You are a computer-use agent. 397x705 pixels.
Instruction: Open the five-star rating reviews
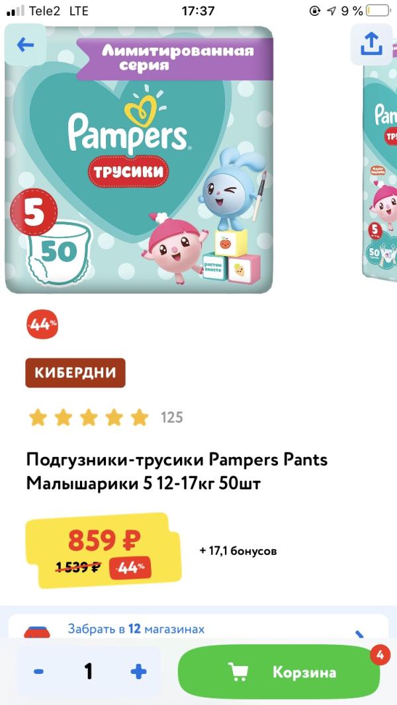(x=89, y=418)
